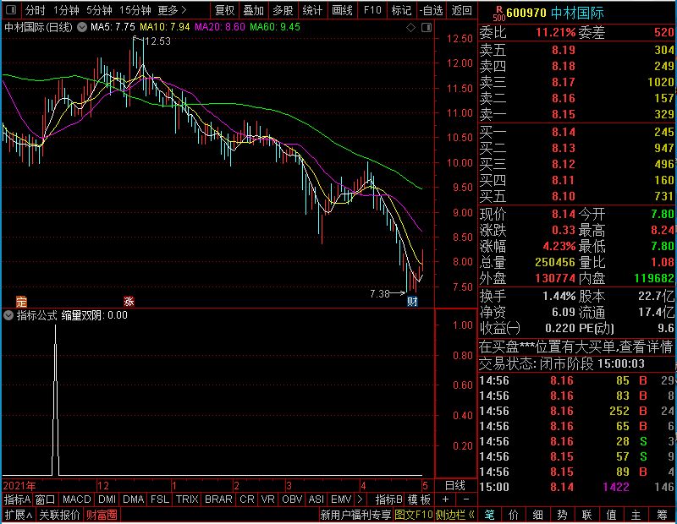Screen dimensions: 677x524
Task: Open the large buy order notice link
Action: (575, 347)
